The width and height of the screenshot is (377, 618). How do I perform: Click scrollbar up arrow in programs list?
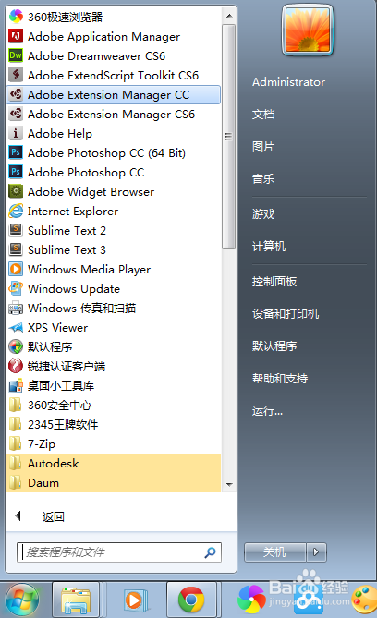click(x=229, y=16)
